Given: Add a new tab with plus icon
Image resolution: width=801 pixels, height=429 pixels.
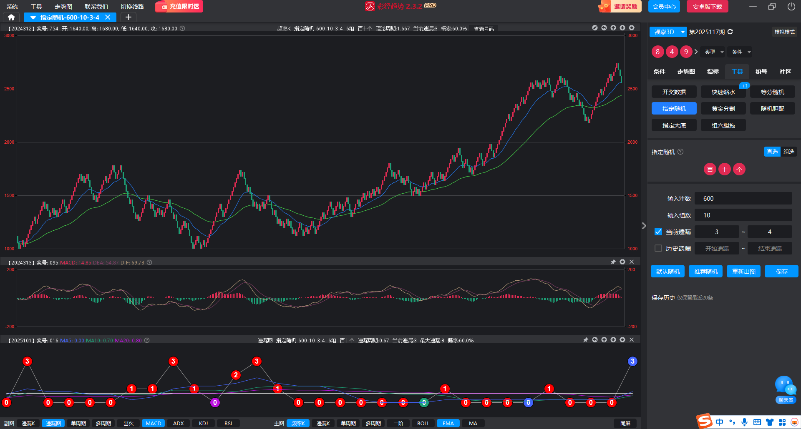Looking at the screenshot, I should (128, 17).
